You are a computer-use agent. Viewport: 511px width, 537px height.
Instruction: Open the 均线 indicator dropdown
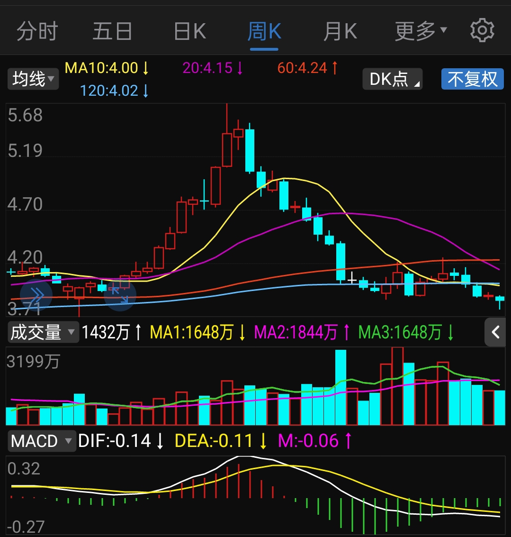pos(33,79)
